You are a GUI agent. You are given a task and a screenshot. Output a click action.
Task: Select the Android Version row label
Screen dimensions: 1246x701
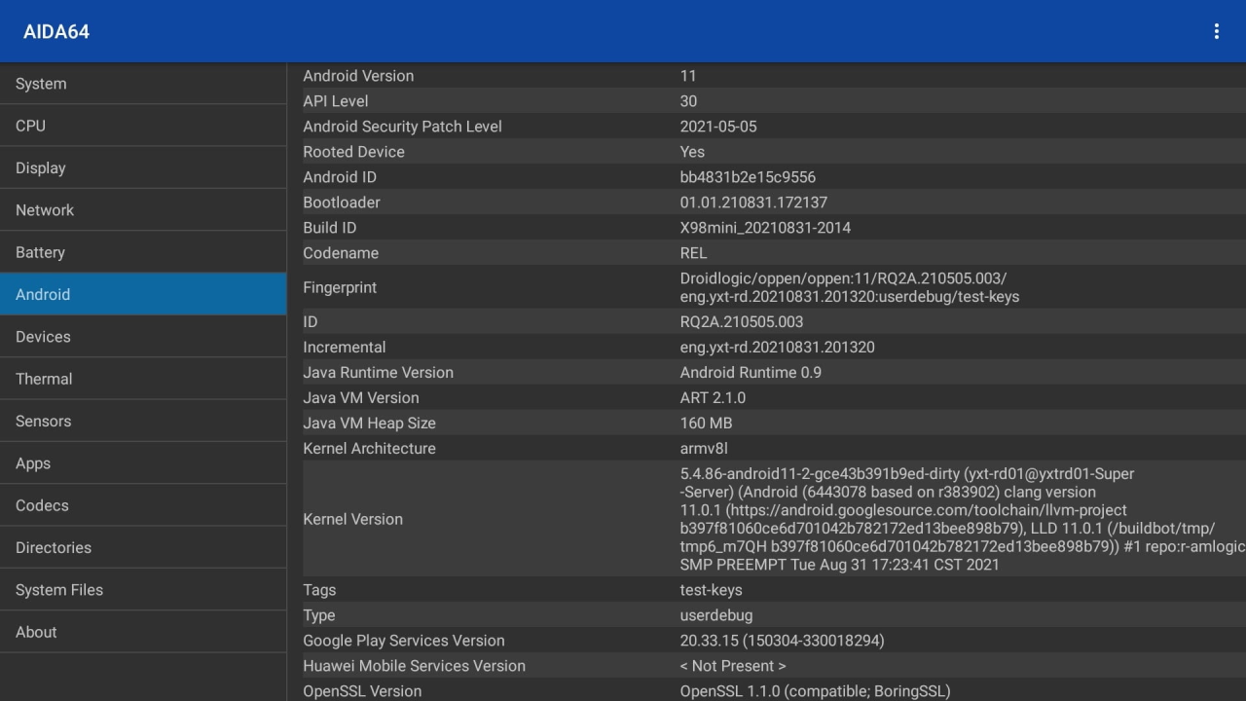[x=358, y=76]
